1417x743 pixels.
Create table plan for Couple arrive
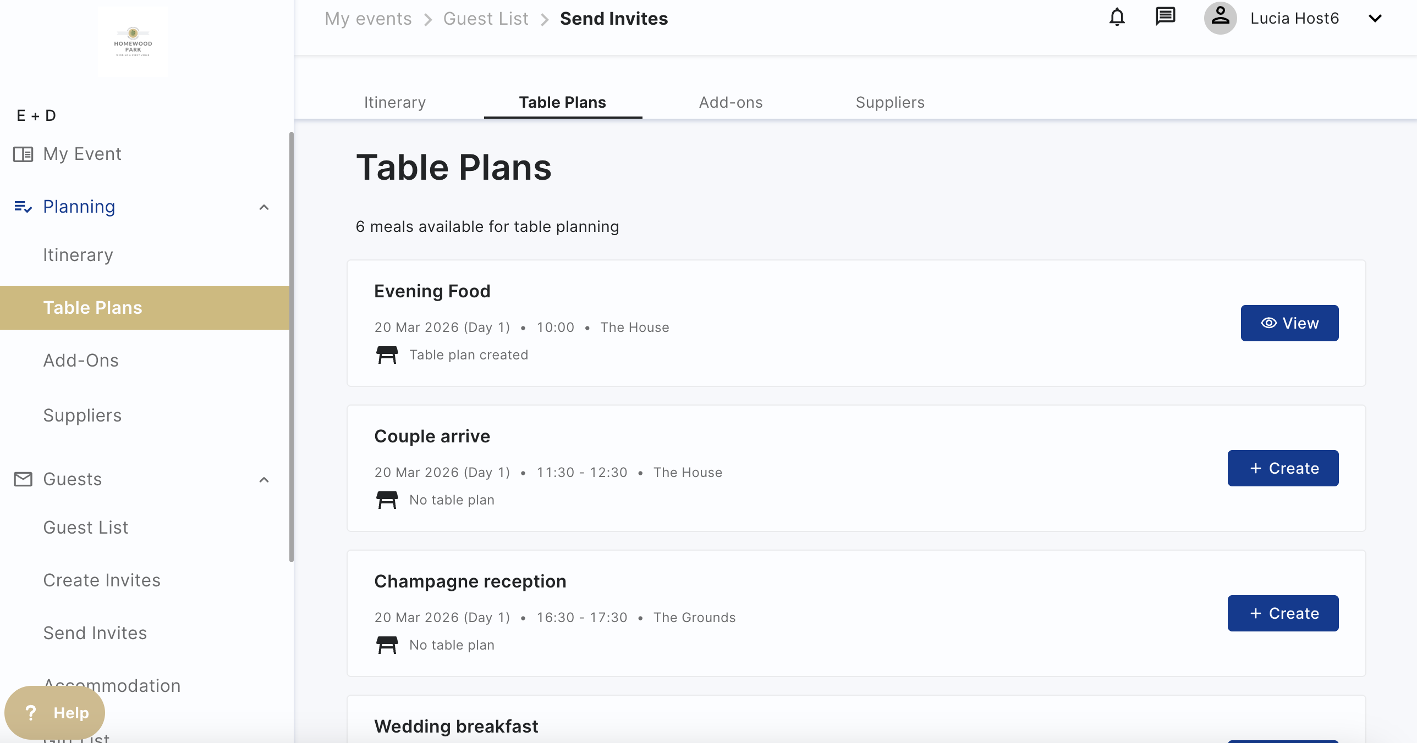(1283, 468)
